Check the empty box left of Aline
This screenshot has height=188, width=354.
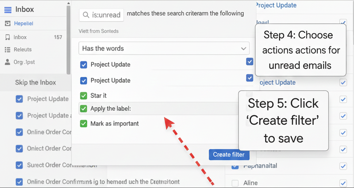[235, 183]
